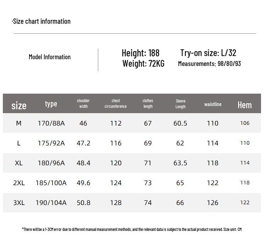Click the 'Try-on size: L/32' text
Image resolution: width=266 pixels, height=249 pixels.
coord(208,53)
